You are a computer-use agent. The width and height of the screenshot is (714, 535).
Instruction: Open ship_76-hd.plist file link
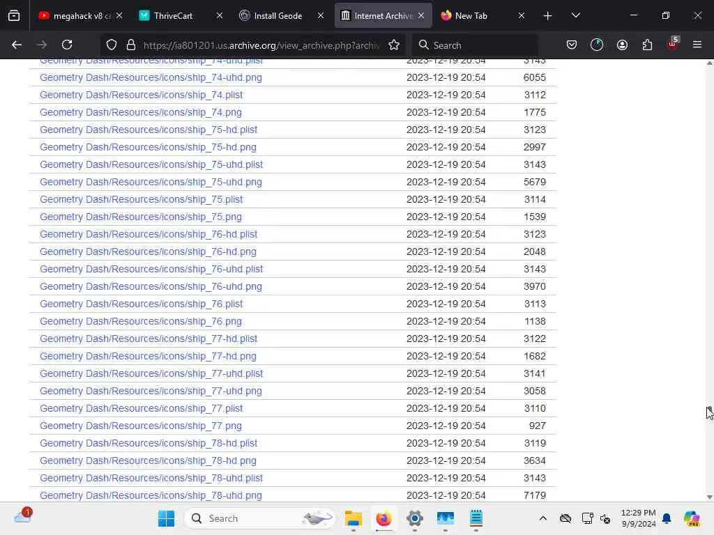tap(149, 234)
